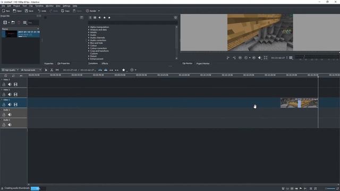
Task: Toggle lock on Video 1 track
Action: point(4,105)
